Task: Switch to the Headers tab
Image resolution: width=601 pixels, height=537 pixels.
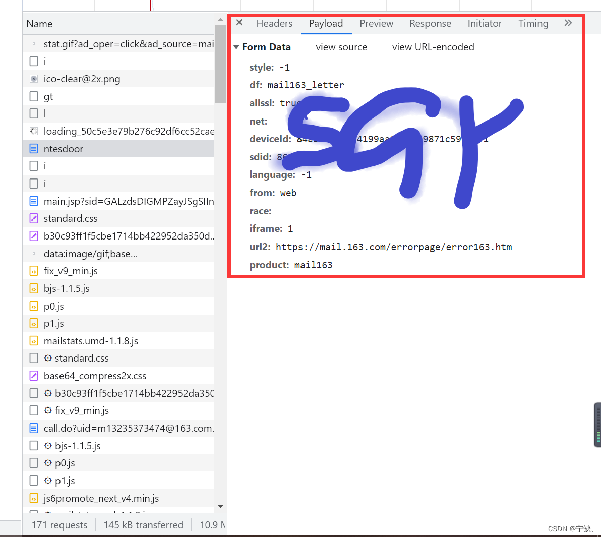Action: click(x=274, y=23)
